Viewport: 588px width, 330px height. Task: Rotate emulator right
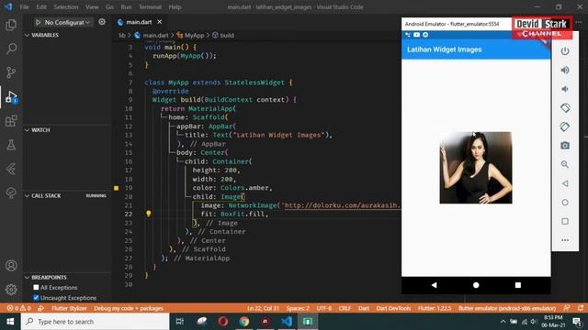click(565, 126)
